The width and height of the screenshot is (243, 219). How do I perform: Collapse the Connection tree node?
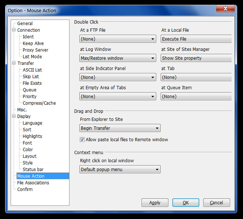click(14, 30)
